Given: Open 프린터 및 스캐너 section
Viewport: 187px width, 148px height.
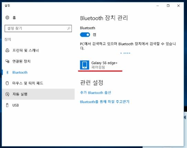Looking at the screenshot, I should pyautogui.click(x=26, y=50).
